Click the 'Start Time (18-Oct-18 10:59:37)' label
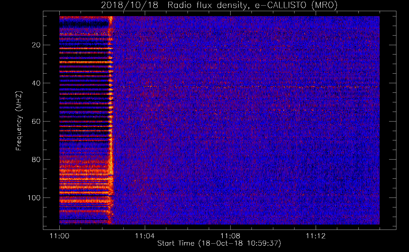Screen dimensions: 409x252 pos(219,243)
